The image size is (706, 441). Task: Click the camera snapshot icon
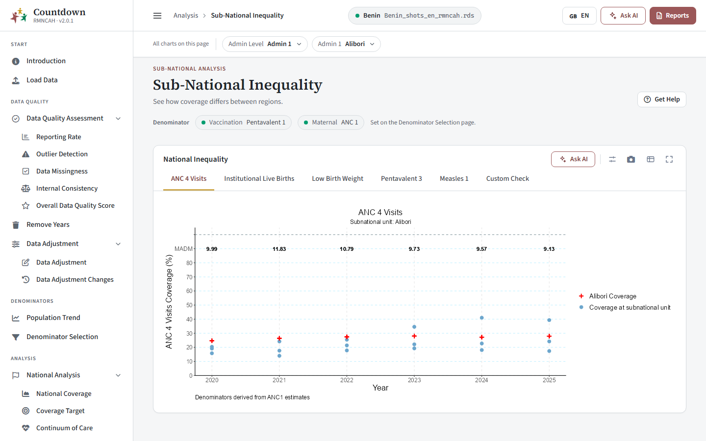[x=631, y=159]
